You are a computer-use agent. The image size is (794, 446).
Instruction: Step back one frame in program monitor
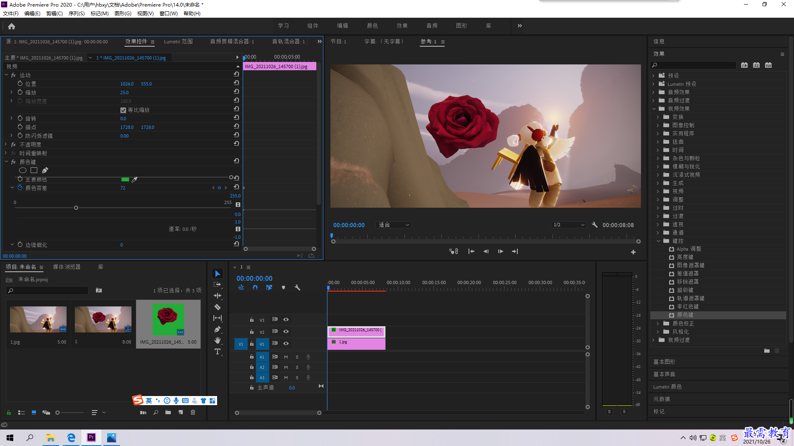pos(486,251)
